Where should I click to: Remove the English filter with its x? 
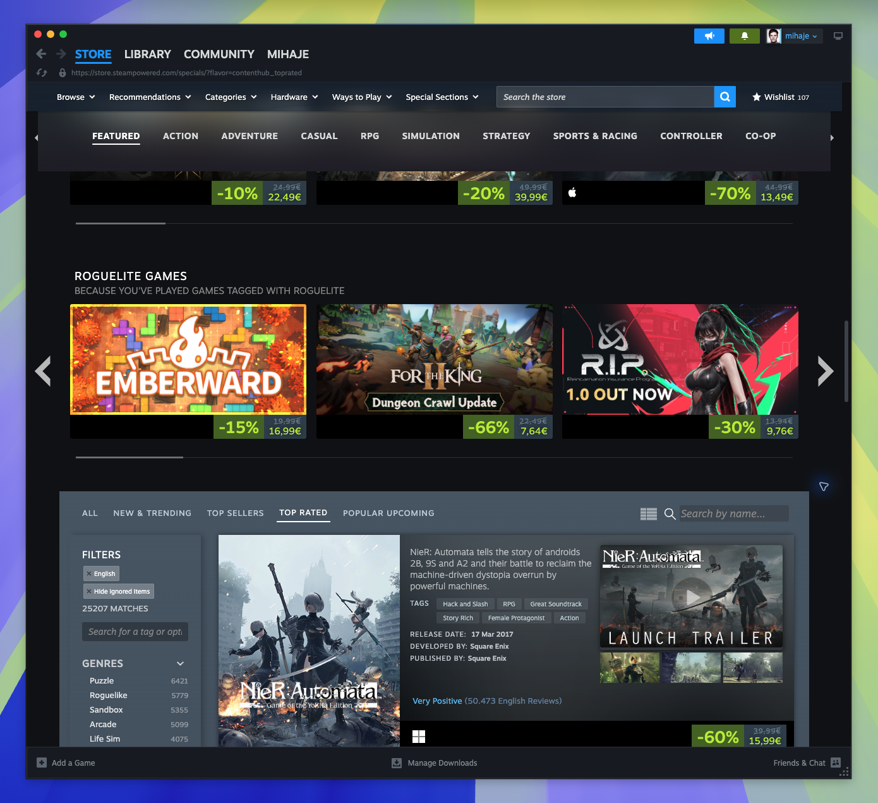pos(89,573)
